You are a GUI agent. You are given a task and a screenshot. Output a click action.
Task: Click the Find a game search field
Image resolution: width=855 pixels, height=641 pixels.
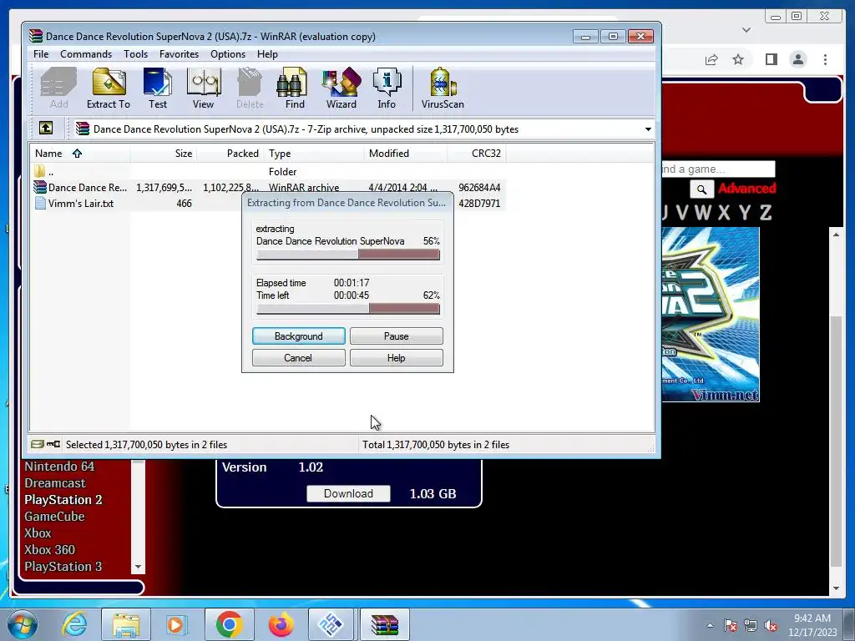(717, 169)
